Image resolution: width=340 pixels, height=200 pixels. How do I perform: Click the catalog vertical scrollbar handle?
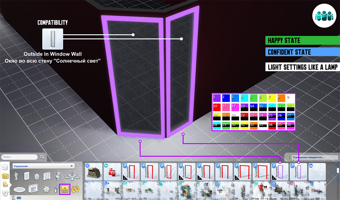[338, 170]
